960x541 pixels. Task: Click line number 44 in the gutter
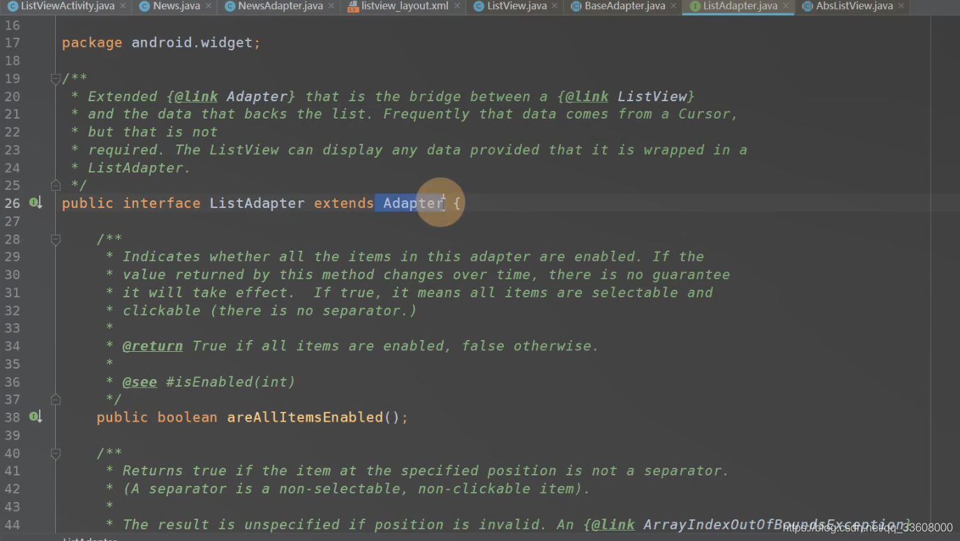[x=13, y=524]
